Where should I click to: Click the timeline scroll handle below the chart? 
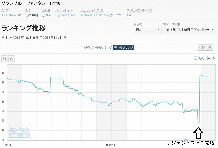185,141
